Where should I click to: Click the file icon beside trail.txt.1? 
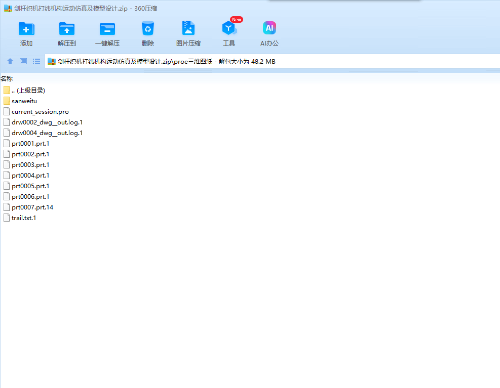point(7,218)
